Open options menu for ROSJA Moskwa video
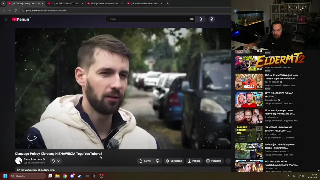 (301, 75)
